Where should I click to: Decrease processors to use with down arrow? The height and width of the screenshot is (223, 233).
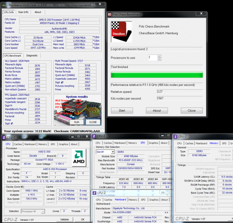[x=159, y=59]
